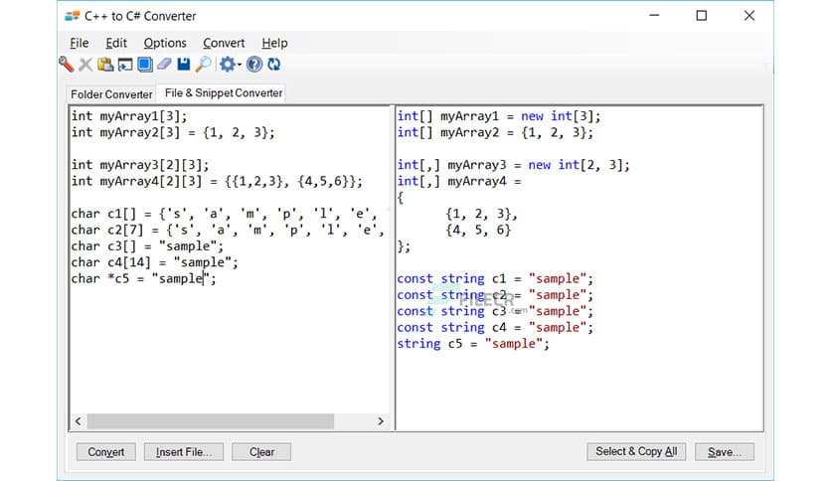The image size is (831, 481).
Task: Click the insert file window icon
Action: click(125, 65)
